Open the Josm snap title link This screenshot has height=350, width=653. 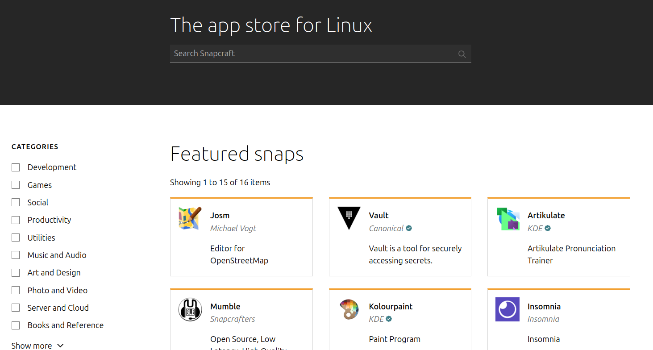point(220,215)
